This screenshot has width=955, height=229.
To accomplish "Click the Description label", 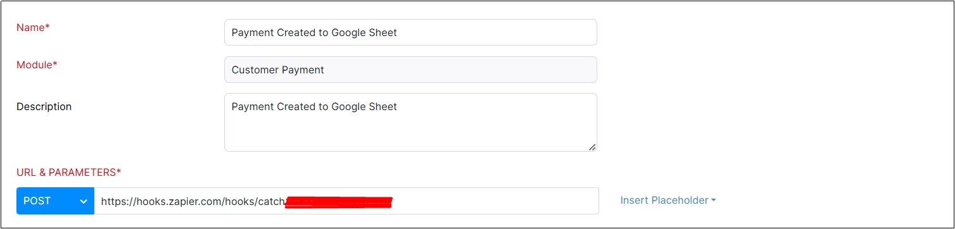I will click(x=44, y=106).
